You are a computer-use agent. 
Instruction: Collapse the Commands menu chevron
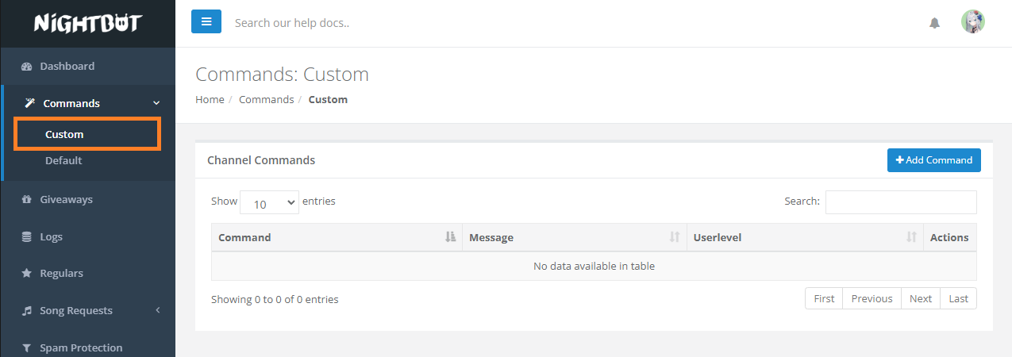pos(156,103)
